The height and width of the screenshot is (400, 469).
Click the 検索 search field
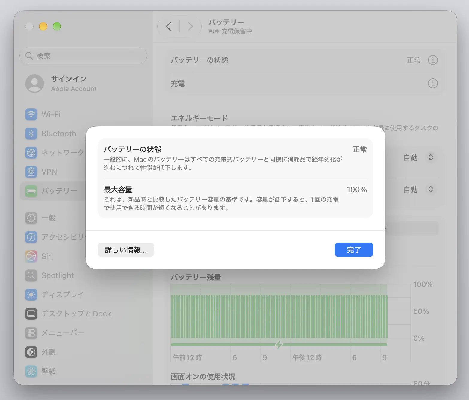tap(83, 56)
